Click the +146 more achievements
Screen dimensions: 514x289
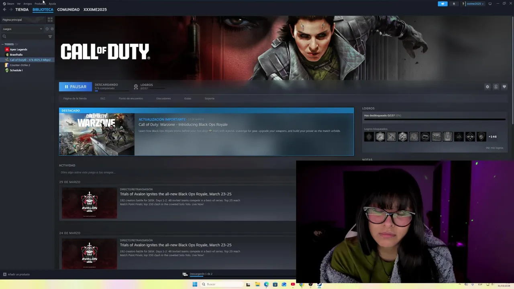point(493,137)
